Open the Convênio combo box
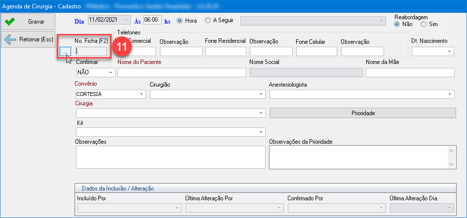The height and width of the screenshot is (218, 467). point(142,94)
